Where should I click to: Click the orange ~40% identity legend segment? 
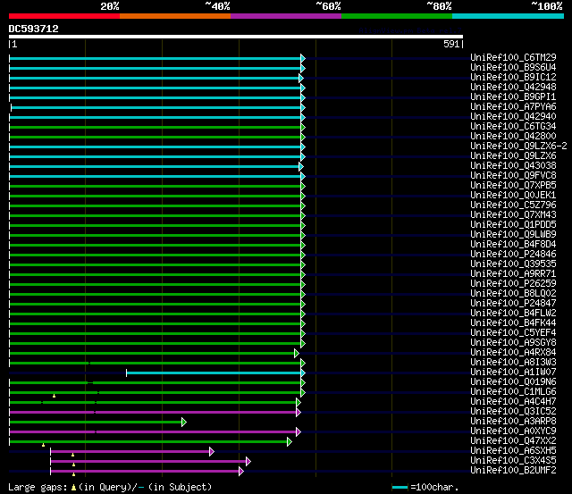click(x=174, y=16)
